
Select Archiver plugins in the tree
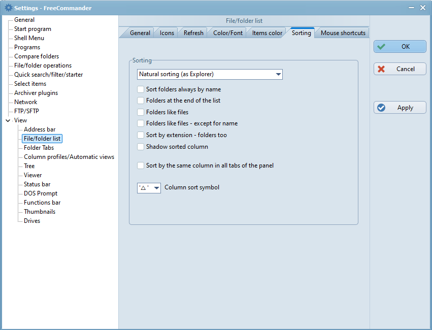[36, 93]
